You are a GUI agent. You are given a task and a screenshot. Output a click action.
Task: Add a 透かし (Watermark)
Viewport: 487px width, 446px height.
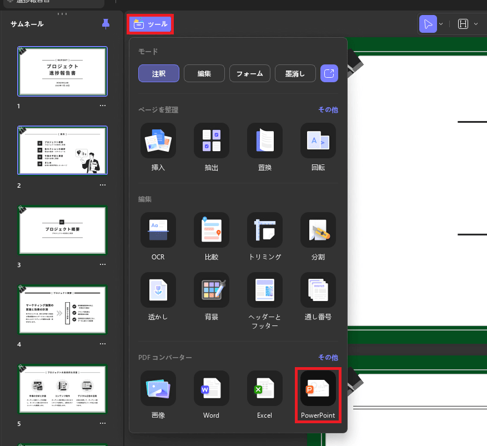click(x=158, y=290)
